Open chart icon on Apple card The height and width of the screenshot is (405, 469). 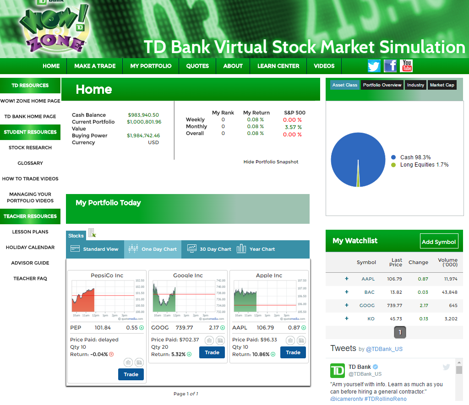tap(290, 340)
